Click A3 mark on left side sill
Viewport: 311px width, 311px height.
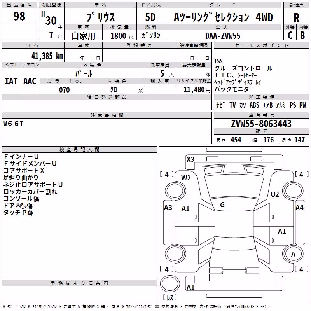168,208
